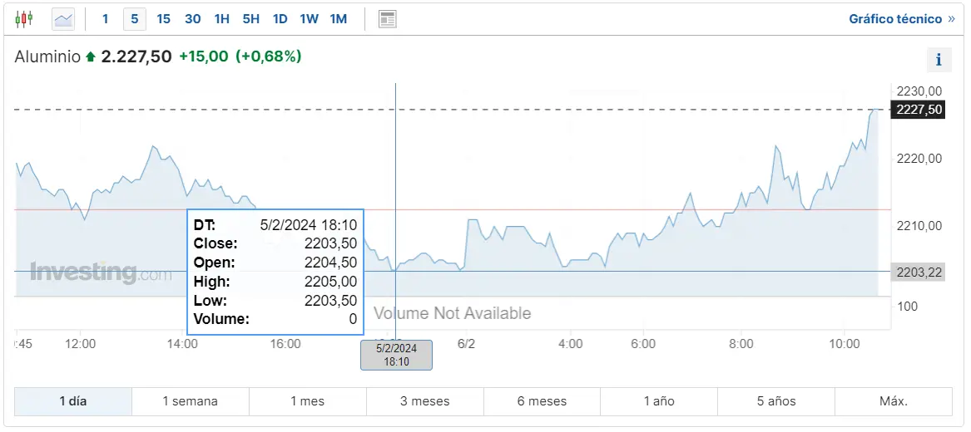Click the green up arrow beside Aluminio

pyautogui.click(x=91, y=57)
